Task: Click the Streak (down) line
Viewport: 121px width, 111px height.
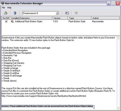Action: 9,81
